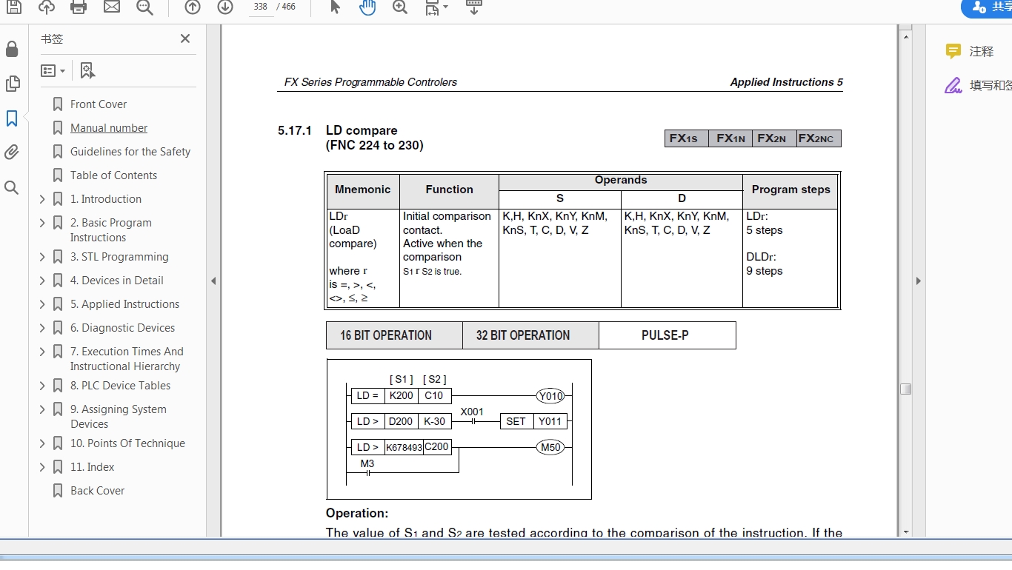
Task: Click the vertical scrollbar thumb
Action: (905, 389)
